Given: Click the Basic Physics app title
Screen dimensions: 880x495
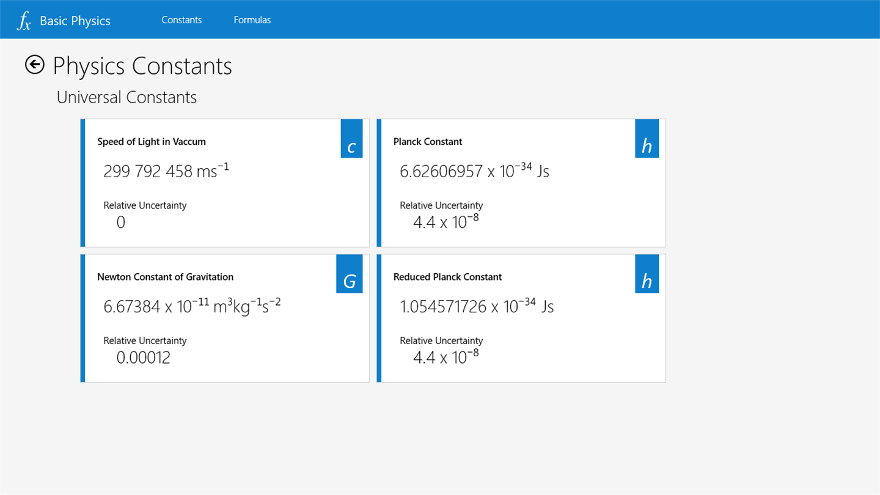Looking at the screenshot, I should click(75, 21).
